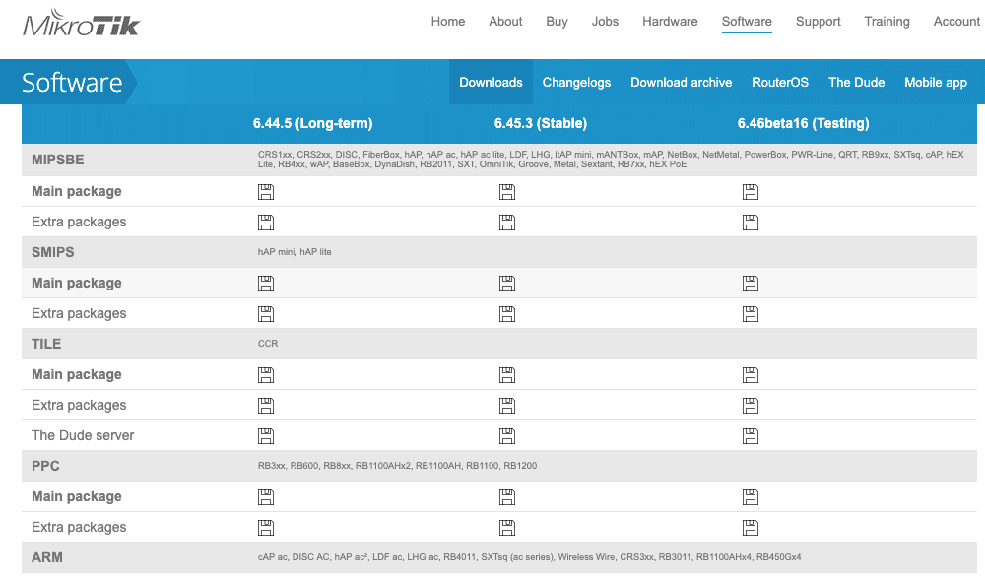Download SMIPS Main package Stable
The width and height of the screenshot is (985, 579).
(507, 284)
